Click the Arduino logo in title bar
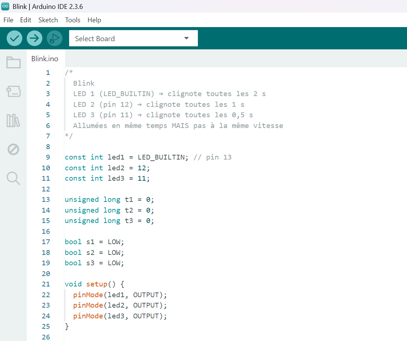Viewport: 407px width, 341px height. 6,6
